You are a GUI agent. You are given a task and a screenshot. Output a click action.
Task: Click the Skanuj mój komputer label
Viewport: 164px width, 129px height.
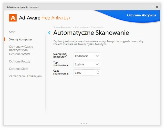60,55
